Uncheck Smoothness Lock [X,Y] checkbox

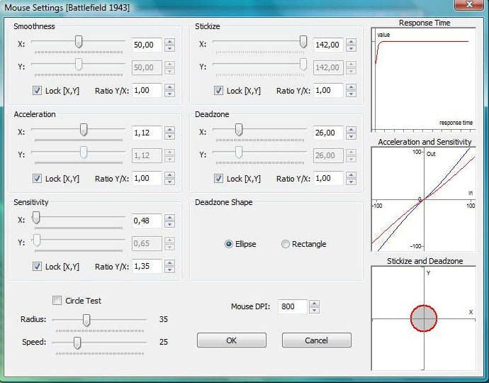tap(37, 91)
